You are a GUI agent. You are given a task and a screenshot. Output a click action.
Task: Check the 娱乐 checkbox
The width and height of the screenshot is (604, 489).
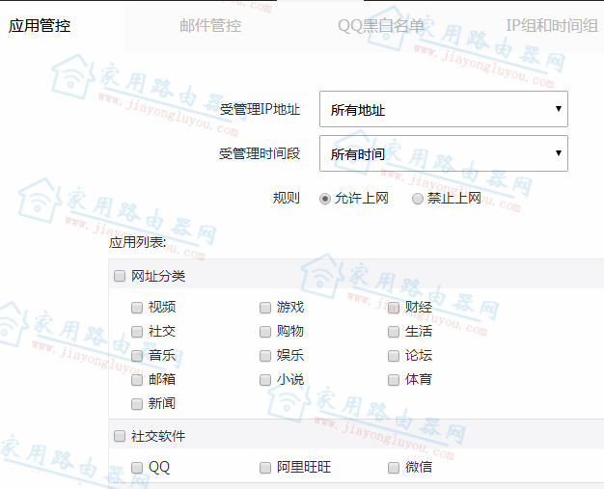pyautogui.click(x=265, y=356)
